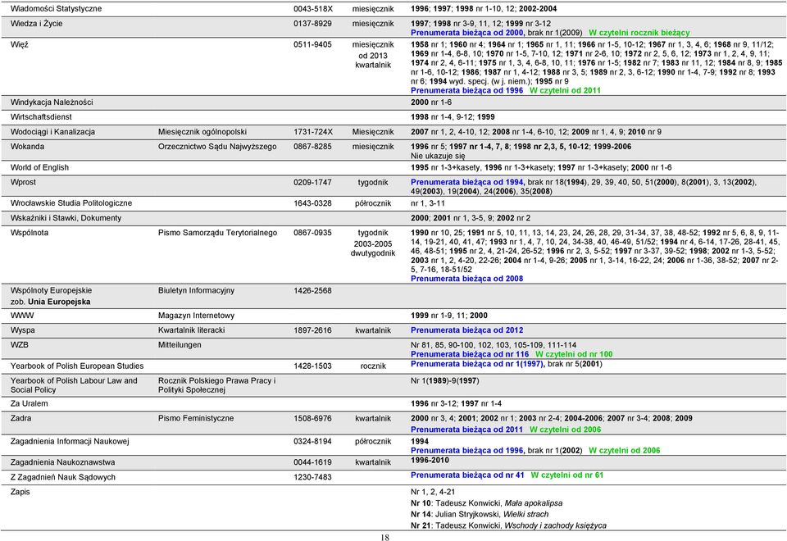Image resolution: width=787 pixels, height=541 pixels.
Task: Click the title Yearbook of Polish European Studies
Action: coord(77,366)
